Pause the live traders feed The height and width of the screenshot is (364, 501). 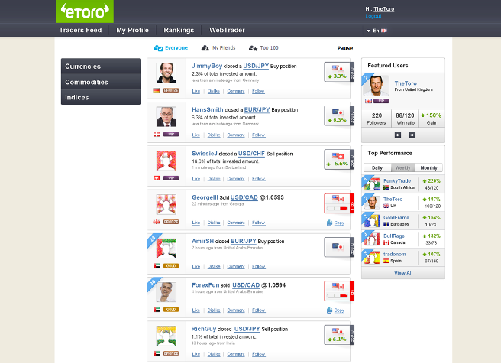click(x=345, y=48)
